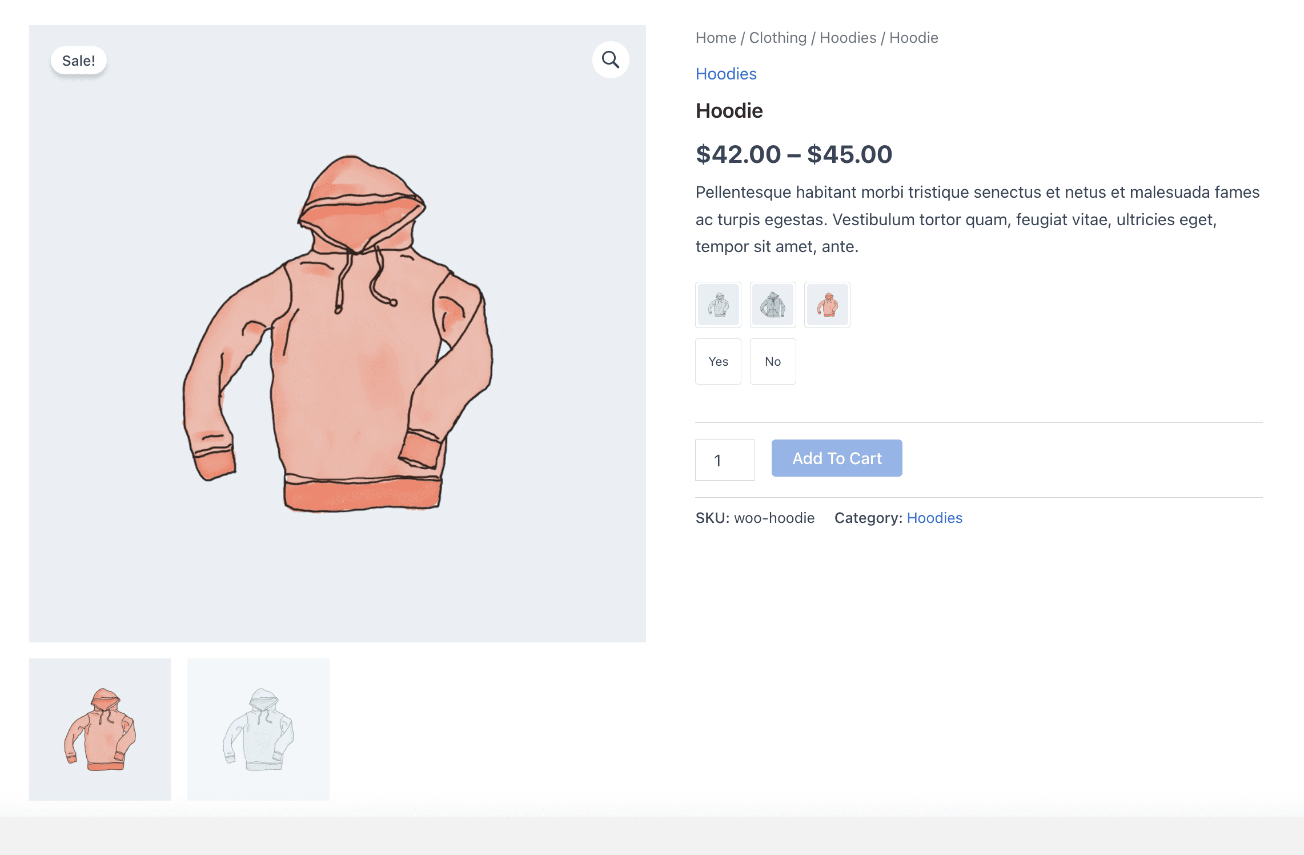Open Clothing in the breadcrumb trail
This screenshot has height=855, width=1304.
777,38
